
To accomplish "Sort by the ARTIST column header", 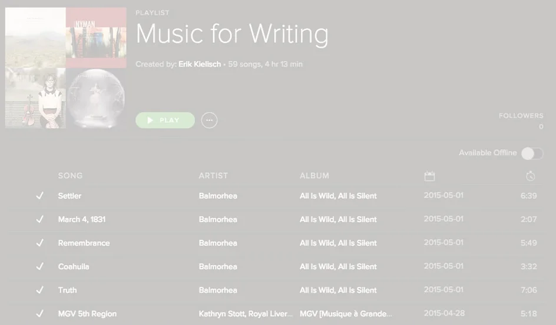I will click(213, 176).
